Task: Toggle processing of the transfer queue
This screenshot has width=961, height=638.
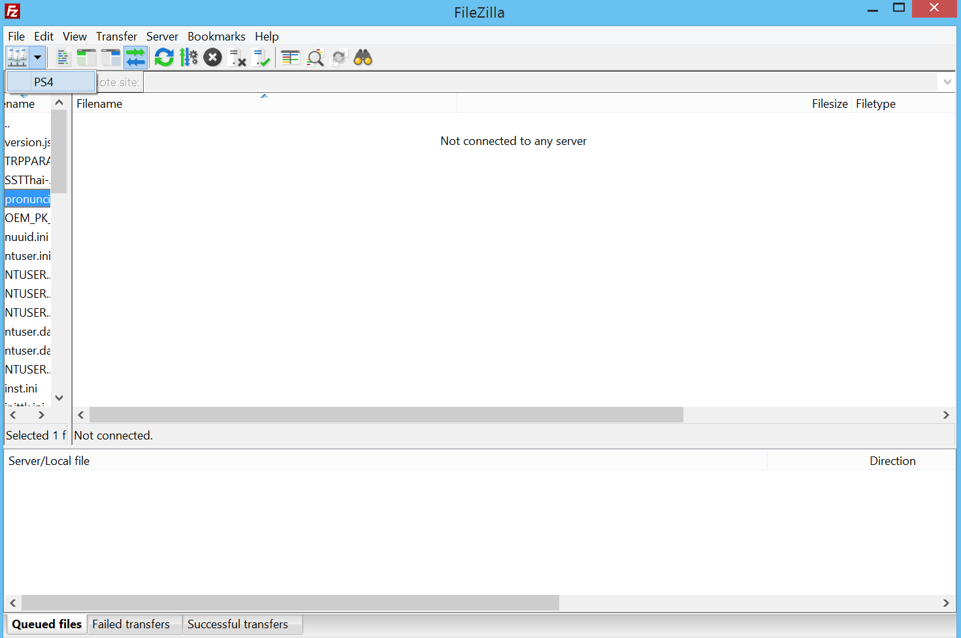Action: [189, 57]
